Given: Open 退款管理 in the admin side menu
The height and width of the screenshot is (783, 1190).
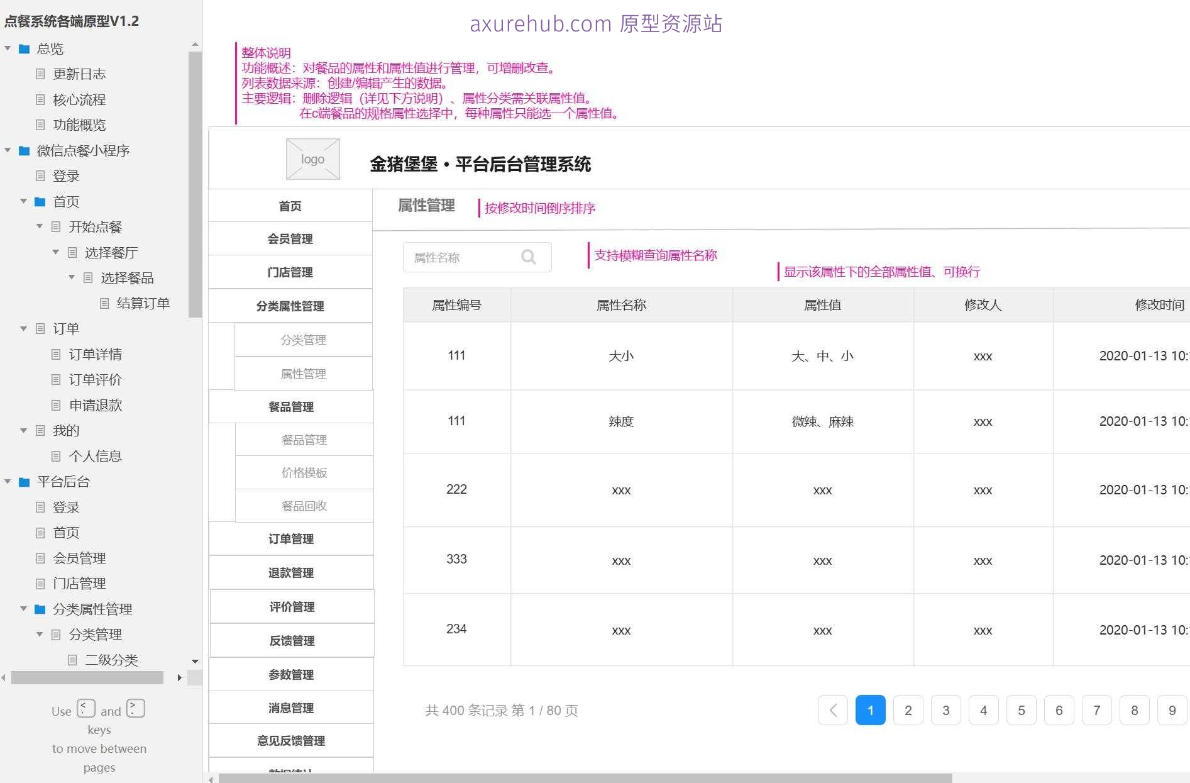Looking at the screenshot, I should [x=291, y=573].
